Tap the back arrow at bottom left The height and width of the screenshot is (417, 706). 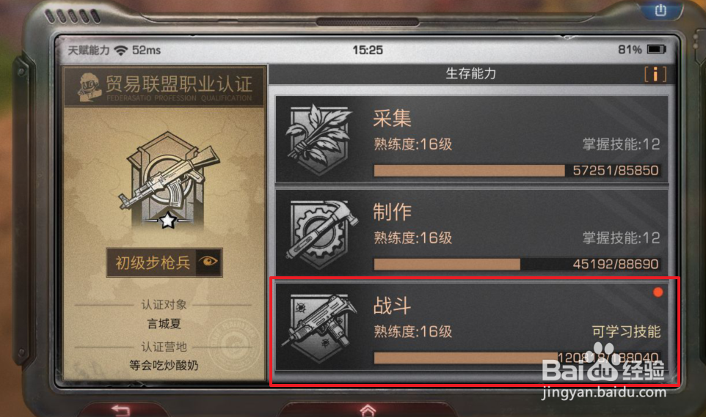(x=120, y=410)
